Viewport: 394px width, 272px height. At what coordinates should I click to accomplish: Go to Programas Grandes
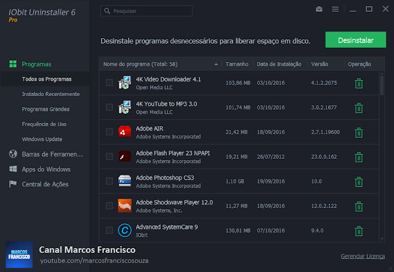(46, 110)
